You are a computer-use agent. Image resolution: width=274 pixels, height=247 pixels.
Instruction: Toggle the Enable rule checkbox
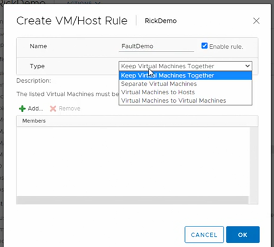click(x=204, y=46)
